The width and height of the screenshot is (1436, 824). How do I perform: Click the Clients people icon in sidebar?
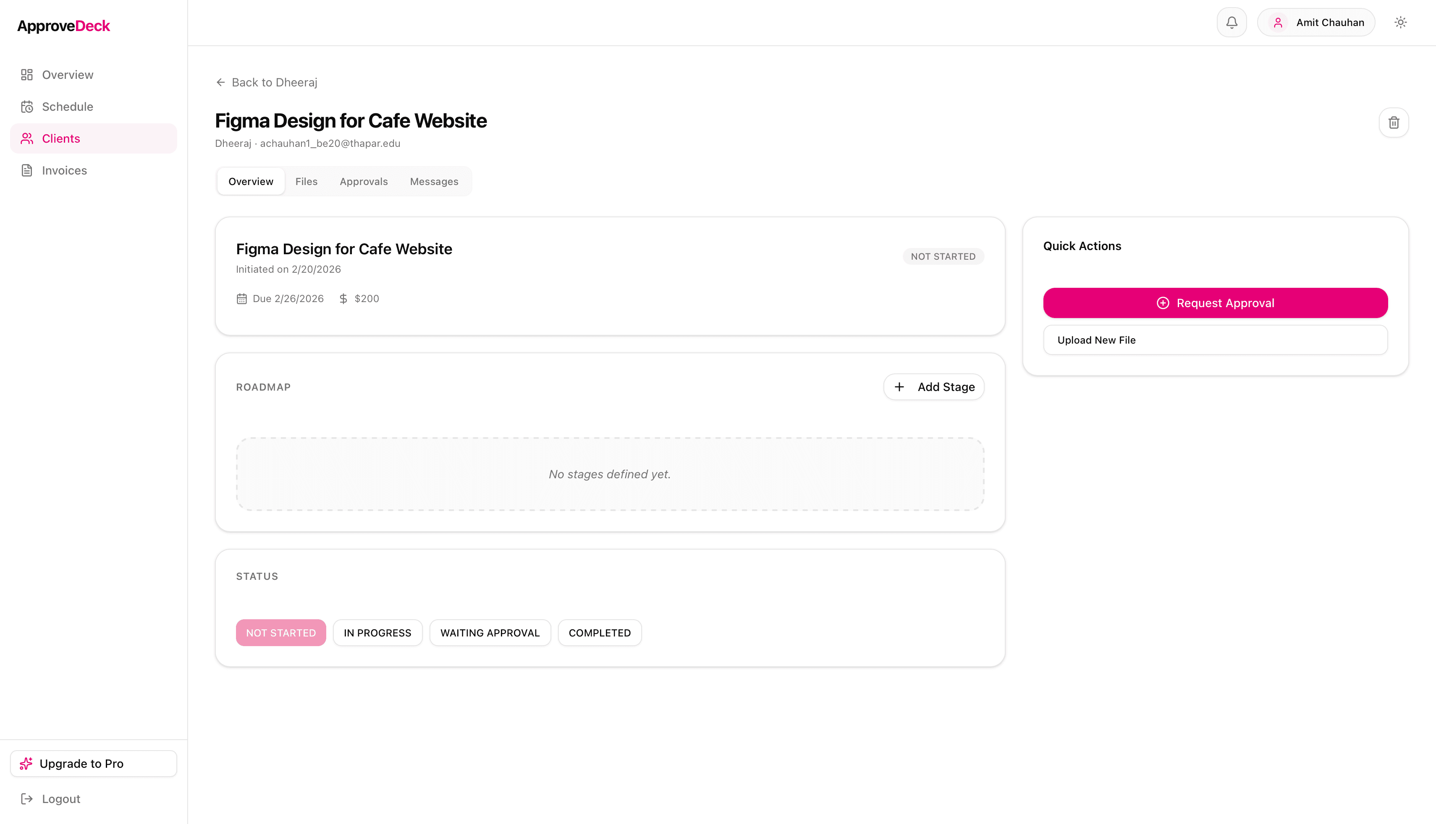[x=26, y=138]
